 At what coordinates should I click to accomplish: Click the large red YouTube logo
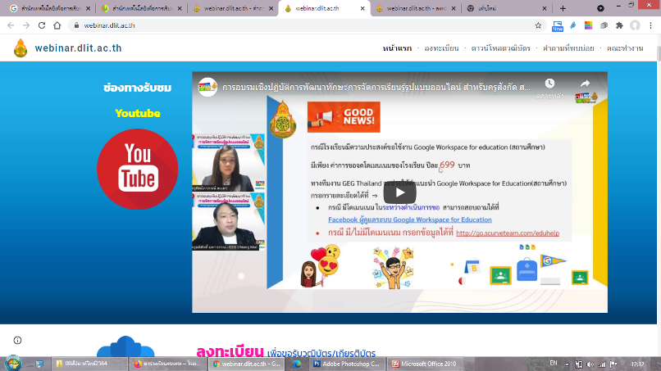click(x=138, y=169)
